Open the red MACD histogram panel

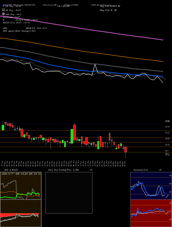21,213
